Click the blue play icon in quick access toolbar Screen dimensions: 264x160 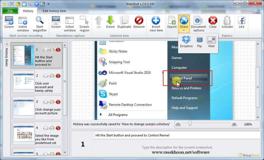(37, 4)
